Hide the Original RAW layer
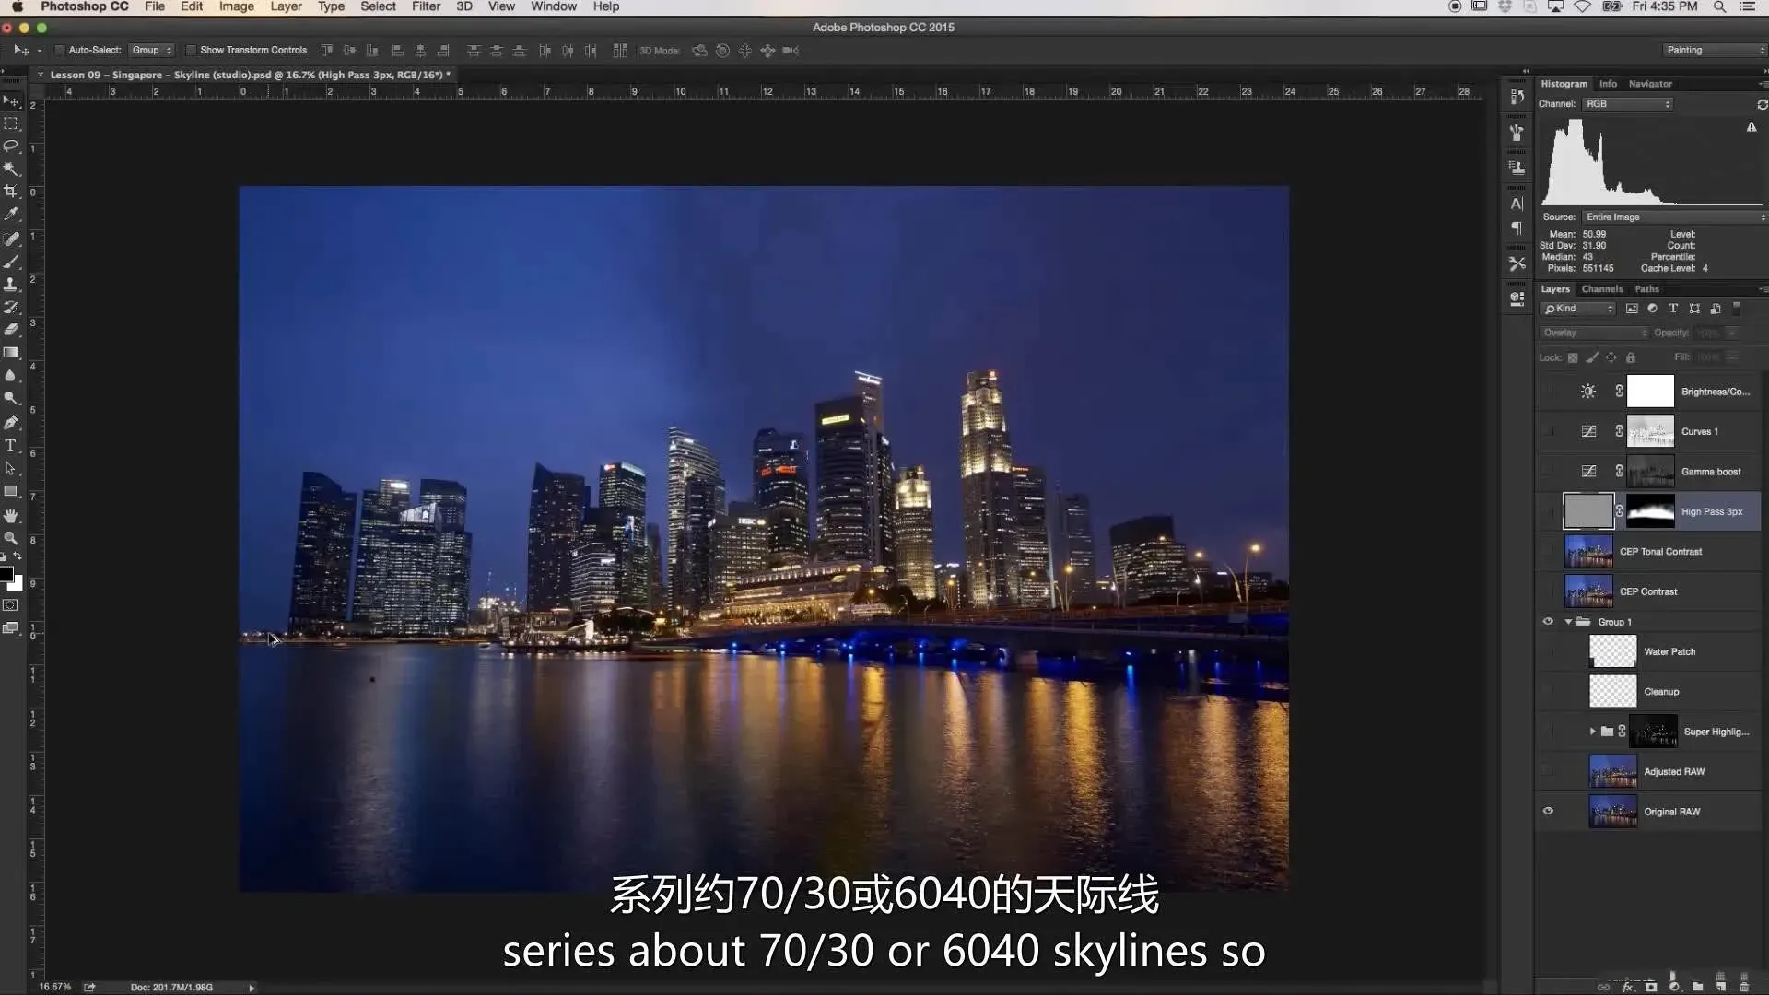 pyautogui.click(x=1548, y=812)
